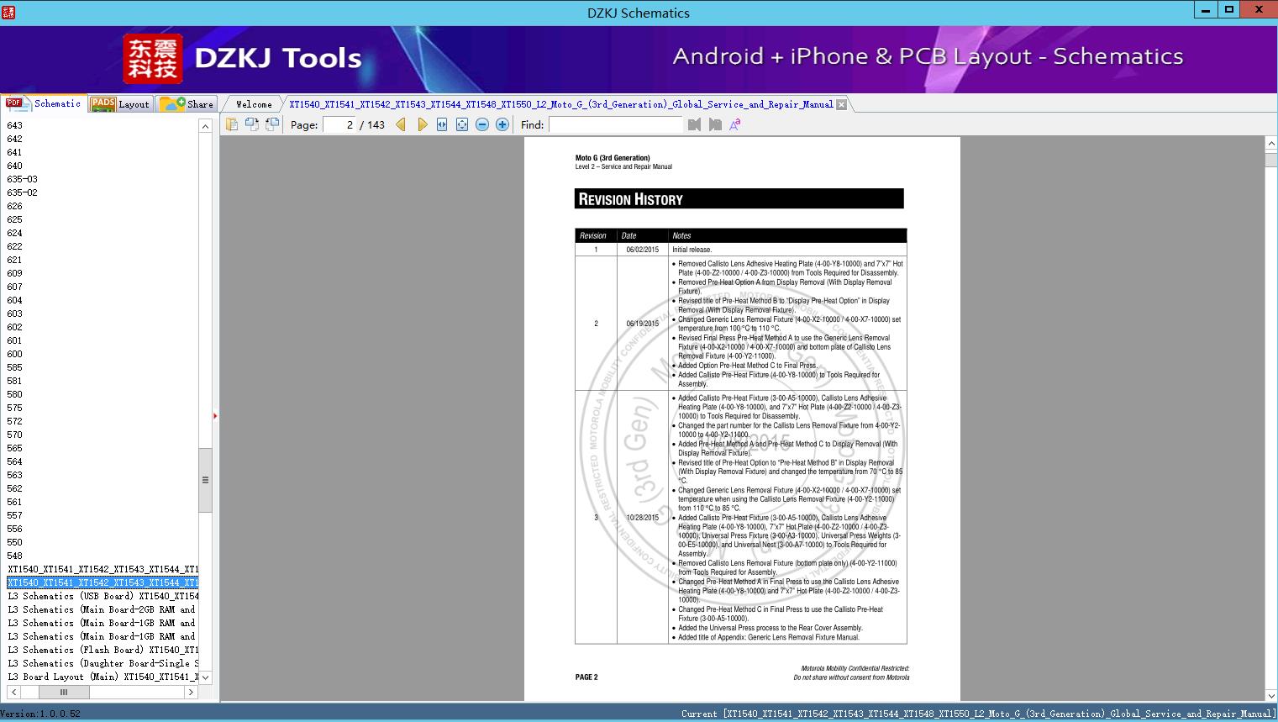Open the Share tab
Screen dimensions: 1278x722
coord(187,104)
